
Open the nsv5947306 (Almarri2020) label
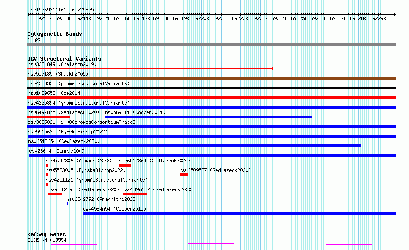[79, 161]
